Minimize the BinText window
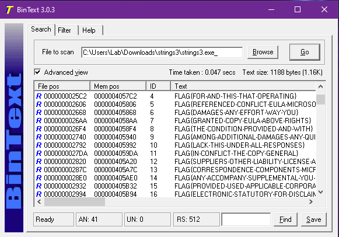 pos(271,9)
